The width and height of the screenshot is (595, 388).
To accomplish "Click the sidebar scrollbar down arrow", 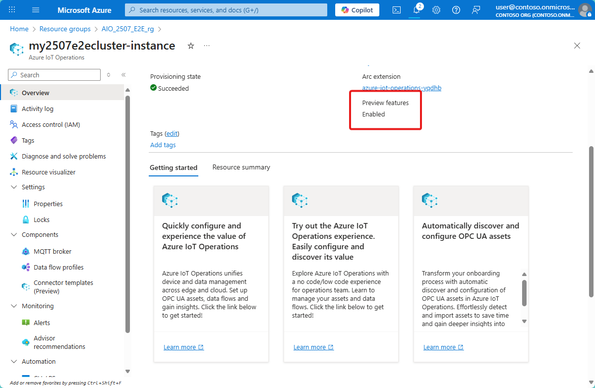I will pyautogui.click(x=127, y=371).
